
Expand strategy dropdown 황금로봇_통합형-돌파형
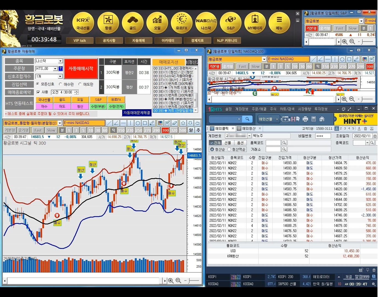(60, 123)
